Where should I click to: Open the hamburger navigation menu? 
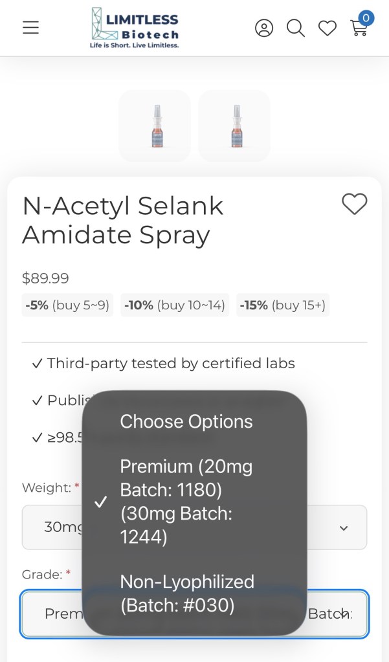(x=30, y=28)
